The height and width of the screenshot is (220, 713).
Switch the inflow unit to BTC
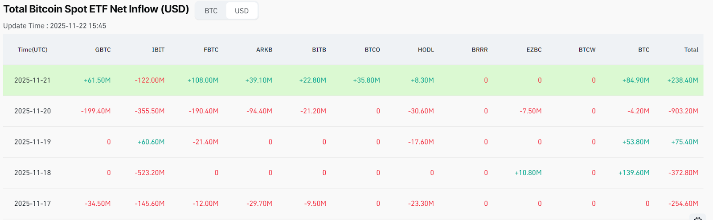click(x=211, y=11)
